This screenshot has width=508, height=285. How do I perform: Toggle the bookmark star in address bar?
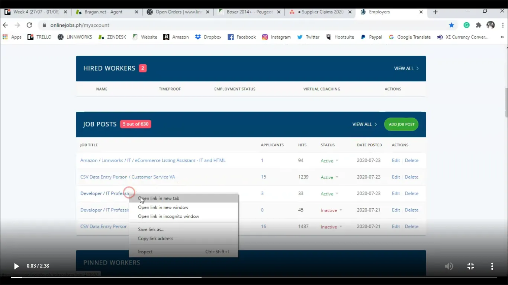(451, 25)
